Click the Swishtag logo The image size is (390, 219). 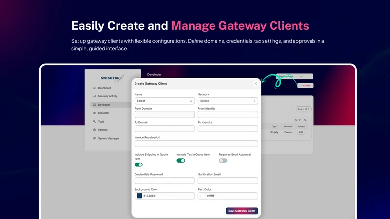click(113, 78)
